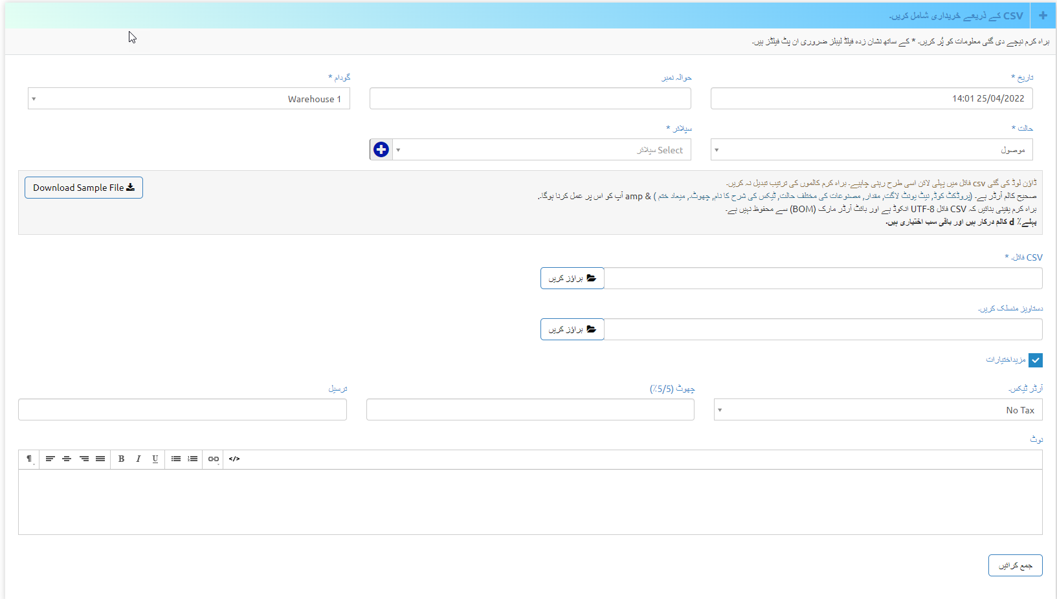Click the submit button at bottom right

(x=1015, y=565)
